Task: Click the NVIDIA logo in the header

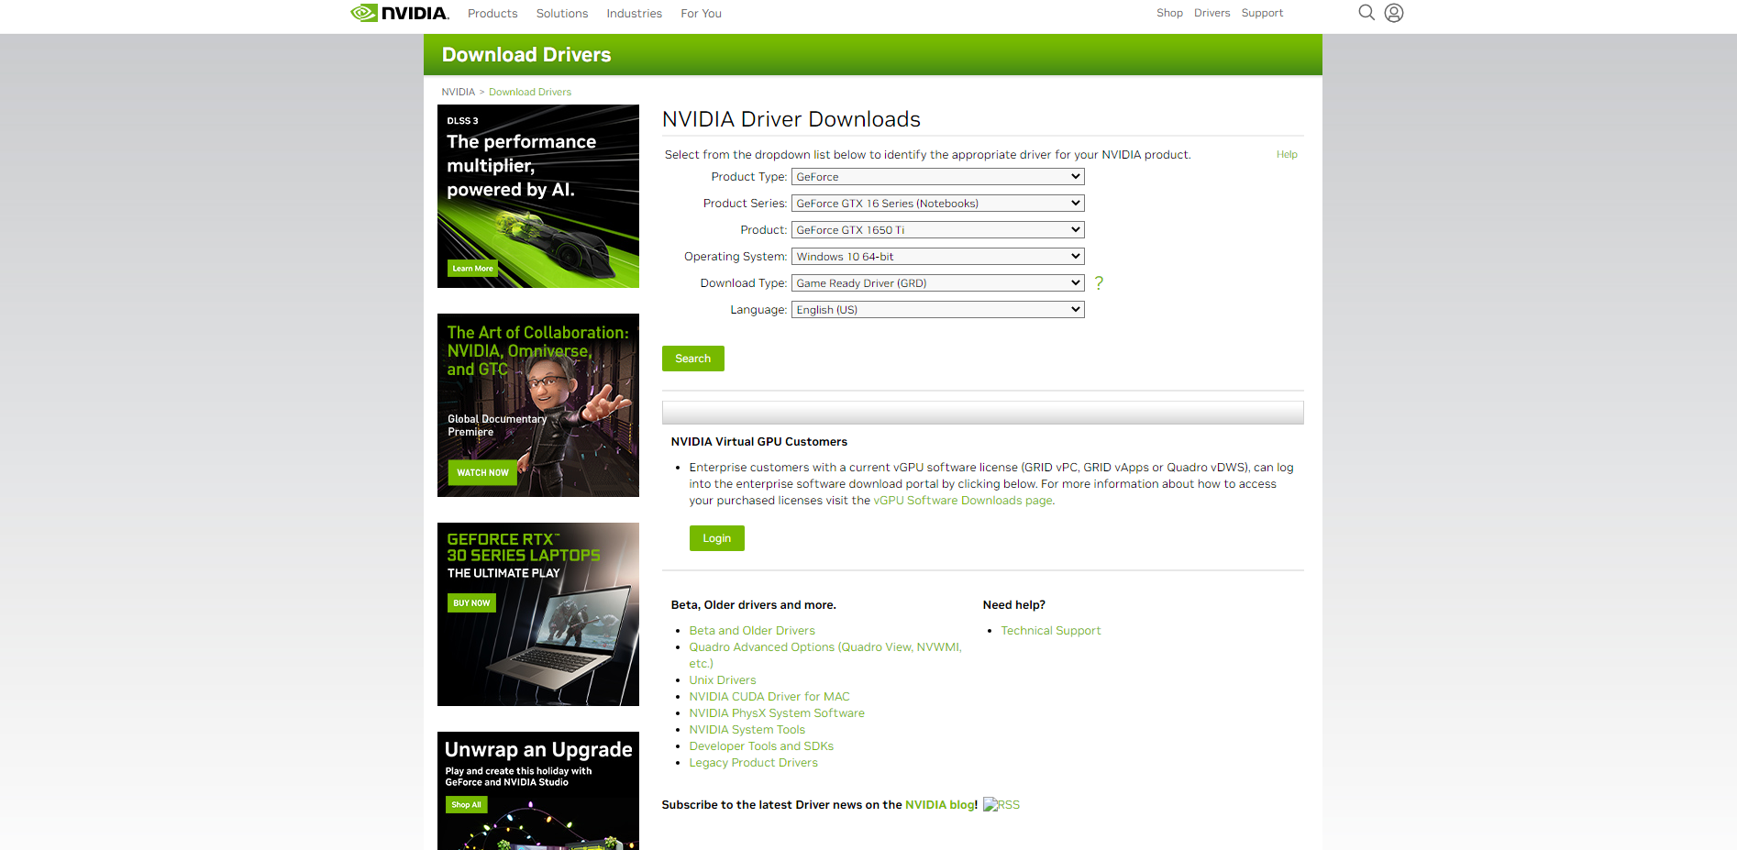Action: pyautogui.click(x=400, y=13)
